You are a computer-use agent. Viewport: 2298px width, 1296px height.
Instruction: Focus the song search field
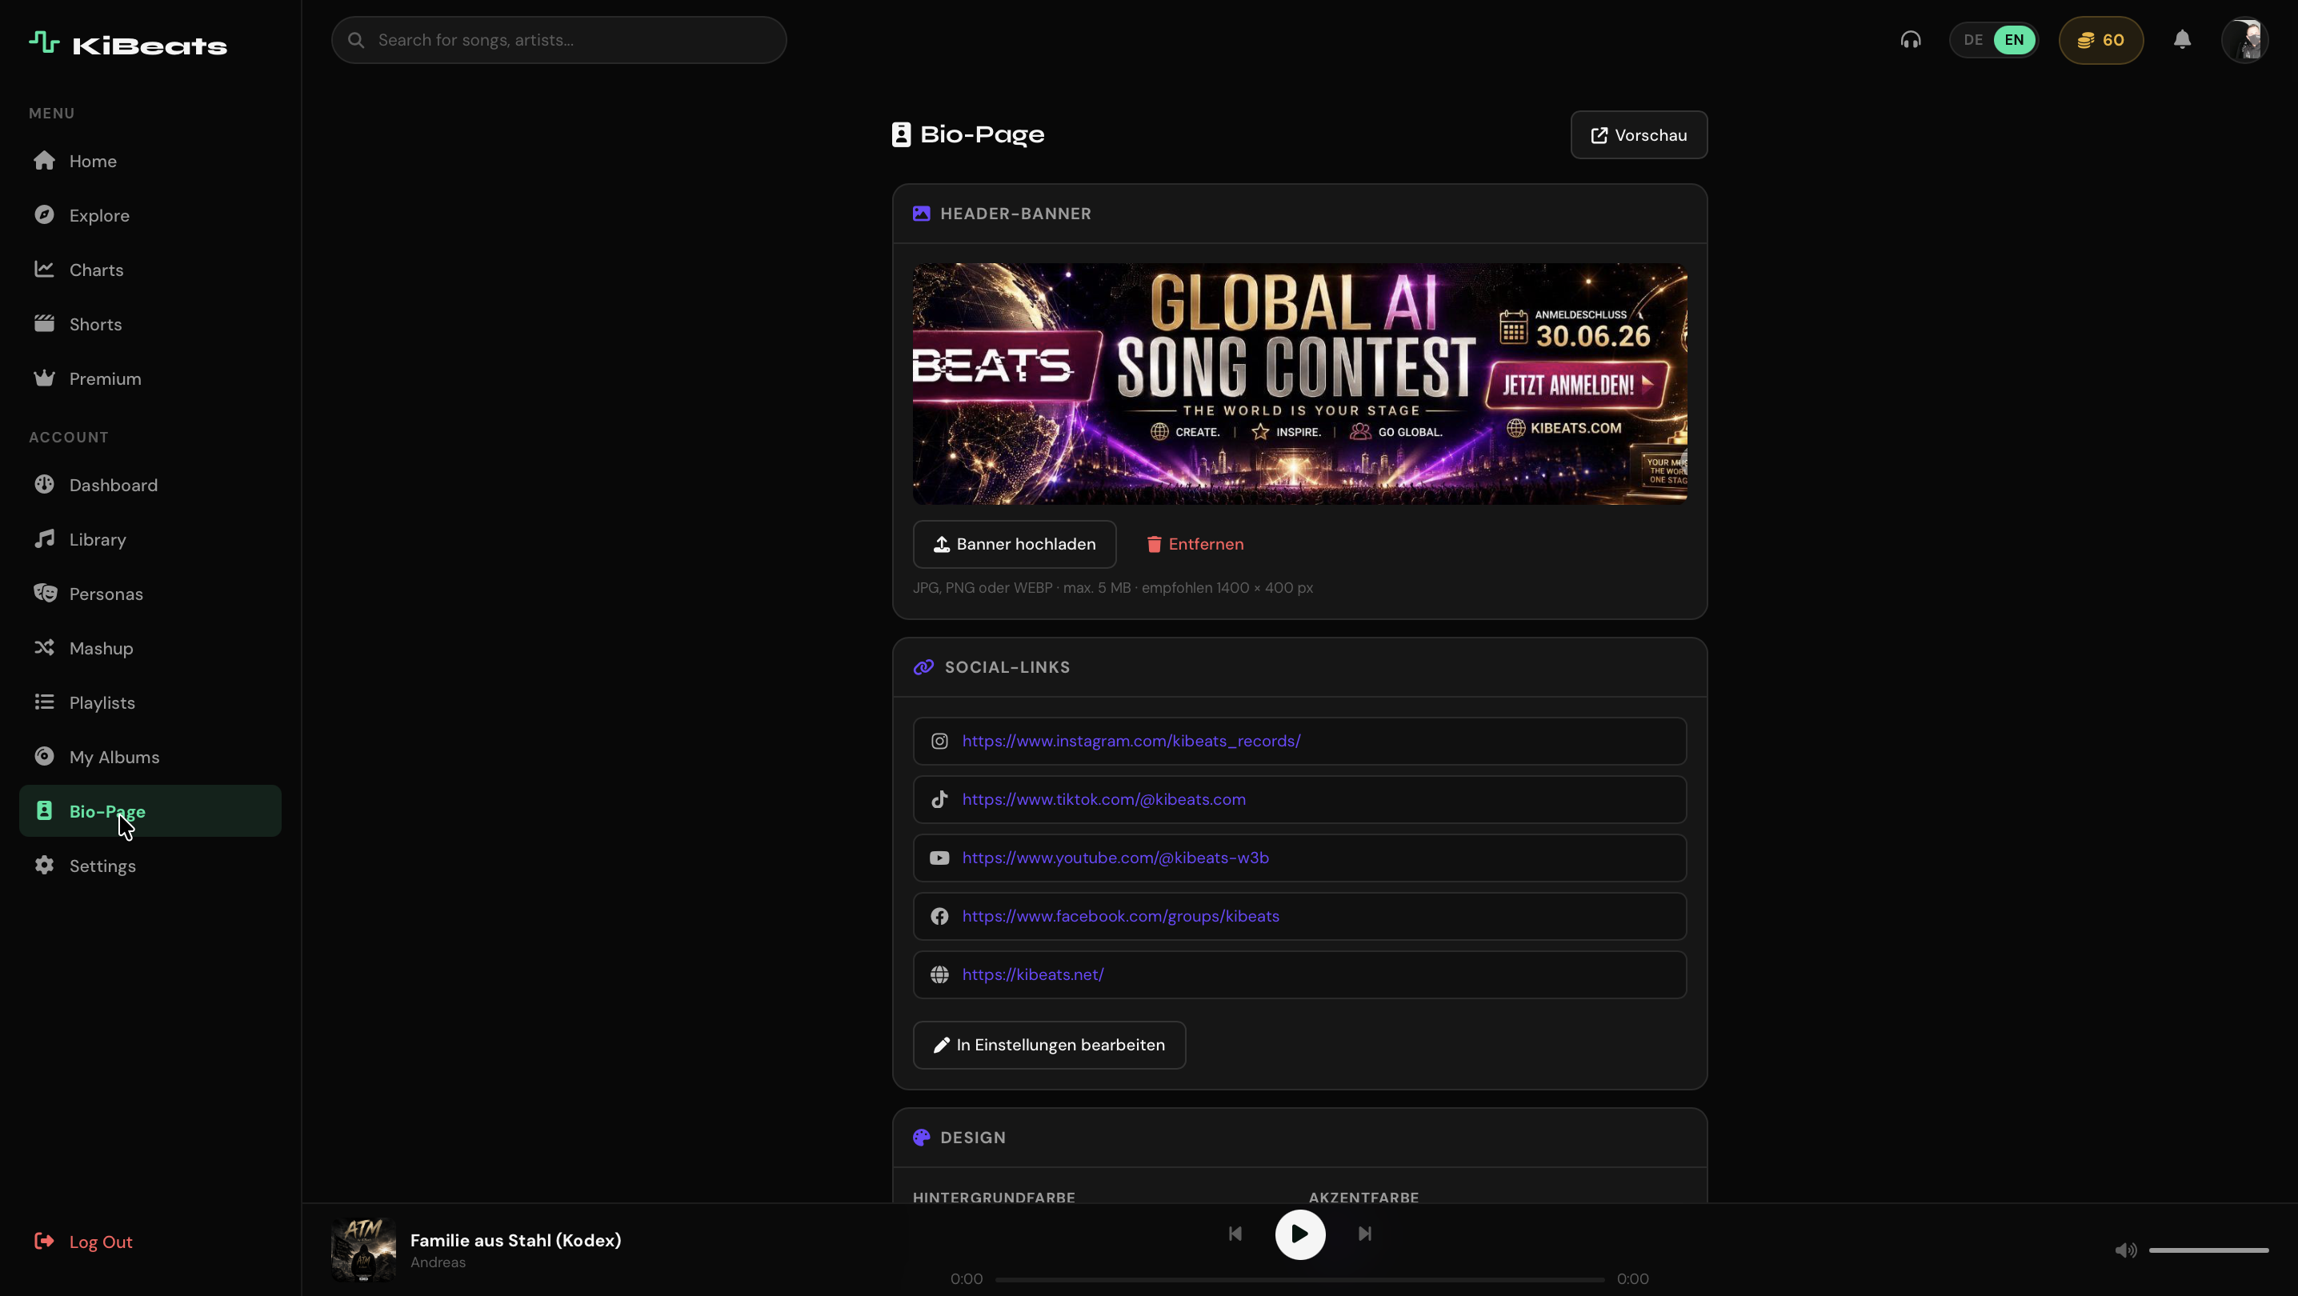(559, 40)
